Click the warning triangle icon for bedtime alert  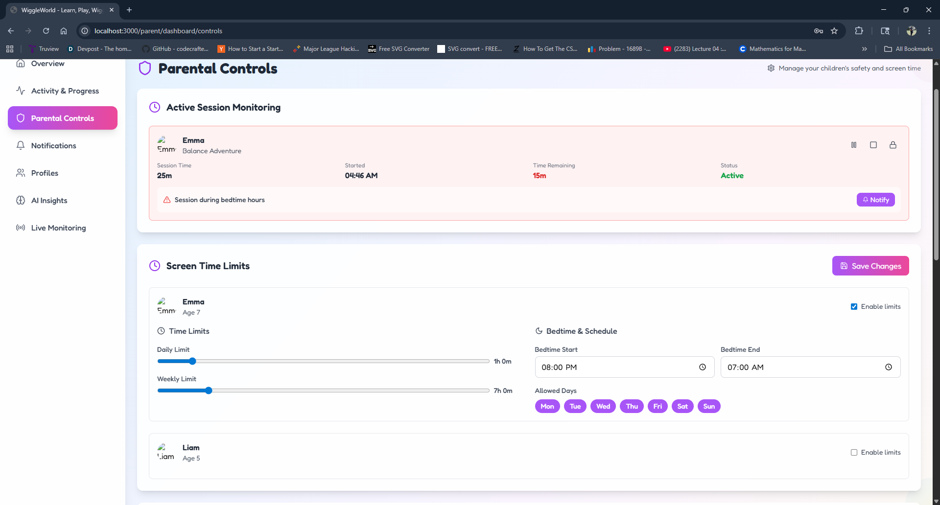pyautogui.click(x=167, y=200)
